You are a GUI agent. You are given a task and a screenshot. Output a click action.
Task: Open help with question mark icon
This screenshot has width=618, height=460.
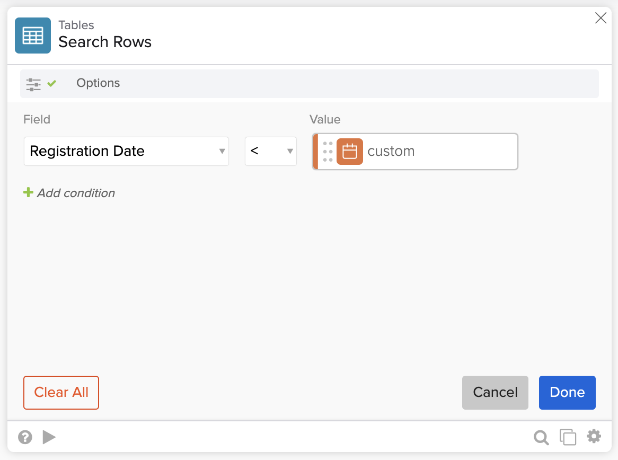pyautogui.click(x=25, y=437)
